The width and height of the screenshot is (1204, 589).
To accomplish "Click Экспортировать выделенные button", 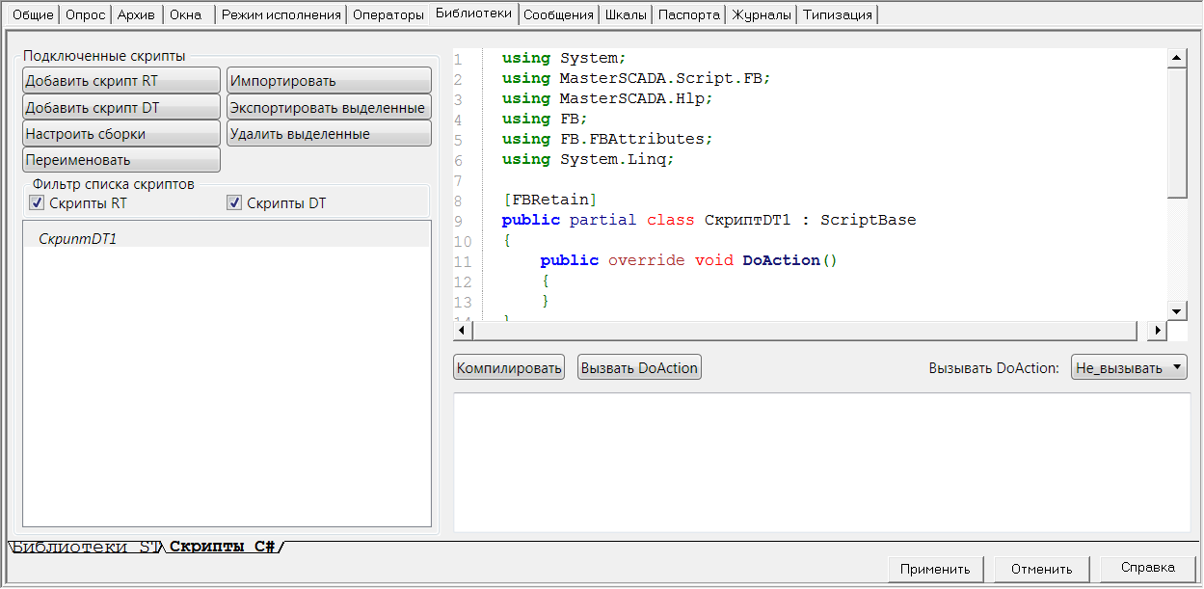I will pyautogui.click(x=329, y=107).
